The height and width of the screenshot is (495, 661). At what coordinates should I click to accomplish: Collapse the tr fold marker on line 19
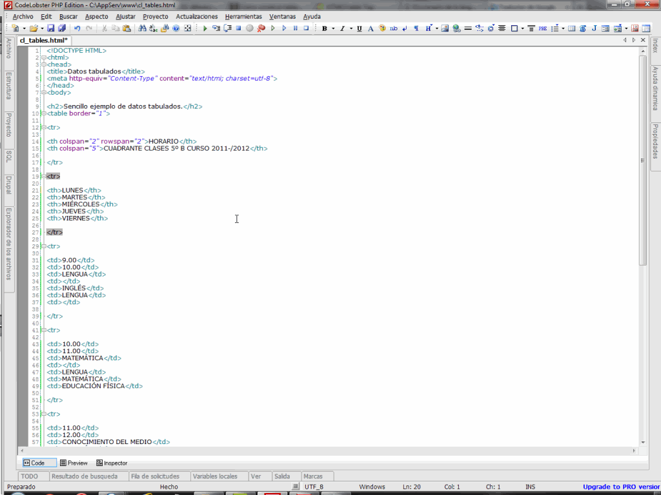coord(43,177)
